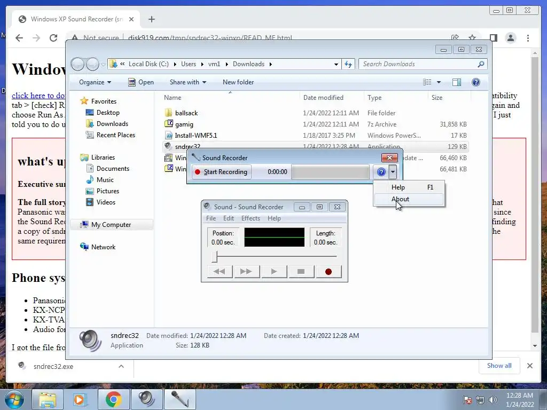Click the refresh icon next to address bar
The height and width of the screenshot is (410, 547).
348,64
